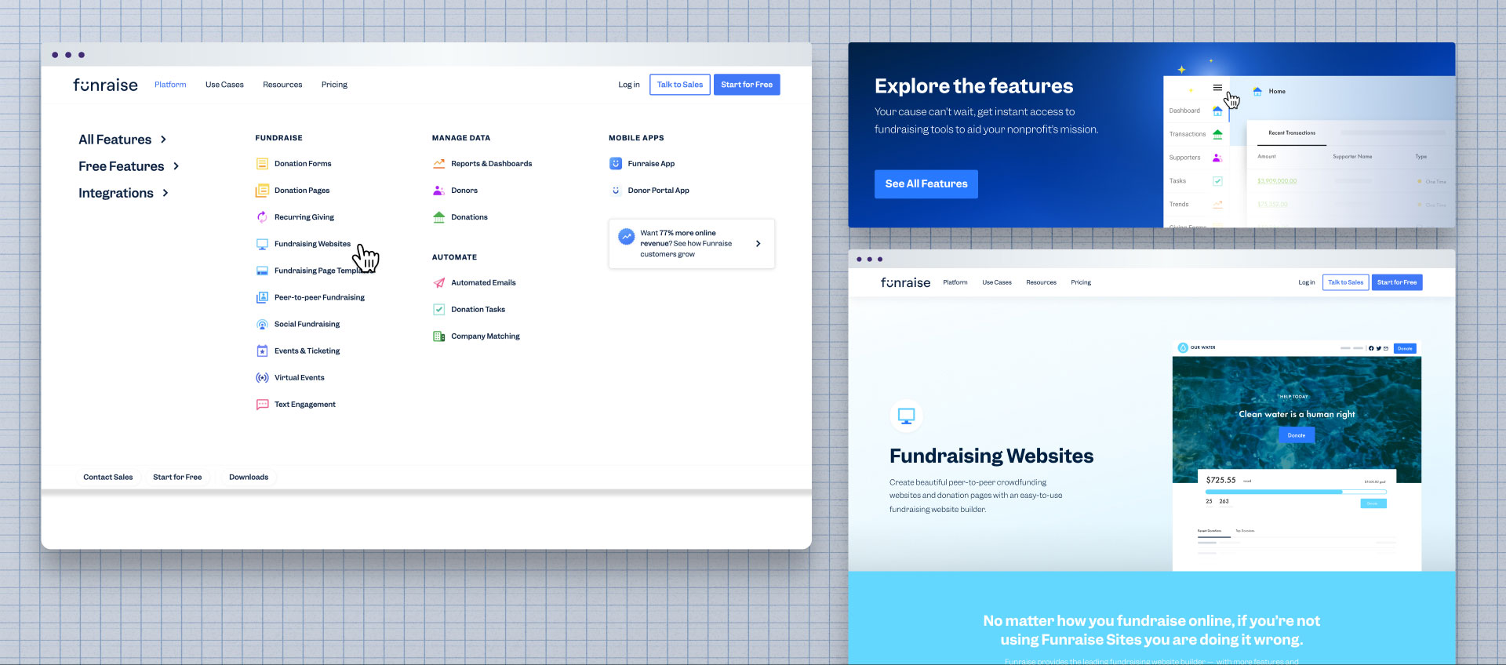Viewport: 1506px width, 665px height.
Task: Click the Recurring Giving icon
Action: 262,217
